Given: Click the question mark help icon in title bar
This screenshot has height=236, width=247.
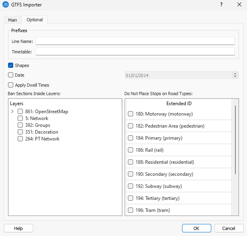Looking at the screenshot, I should 221,5.
